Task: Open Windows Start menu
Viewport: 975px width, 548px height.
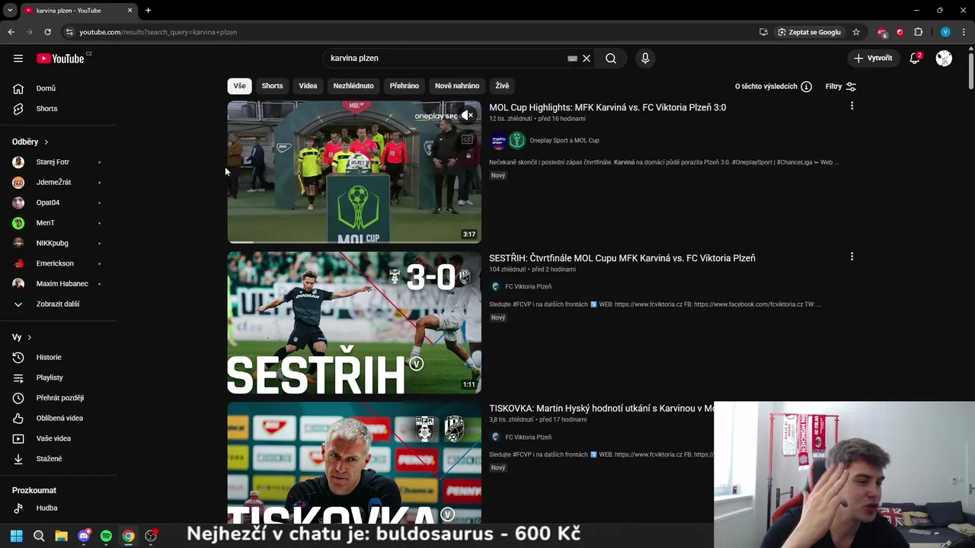Action: click(16, 536)
